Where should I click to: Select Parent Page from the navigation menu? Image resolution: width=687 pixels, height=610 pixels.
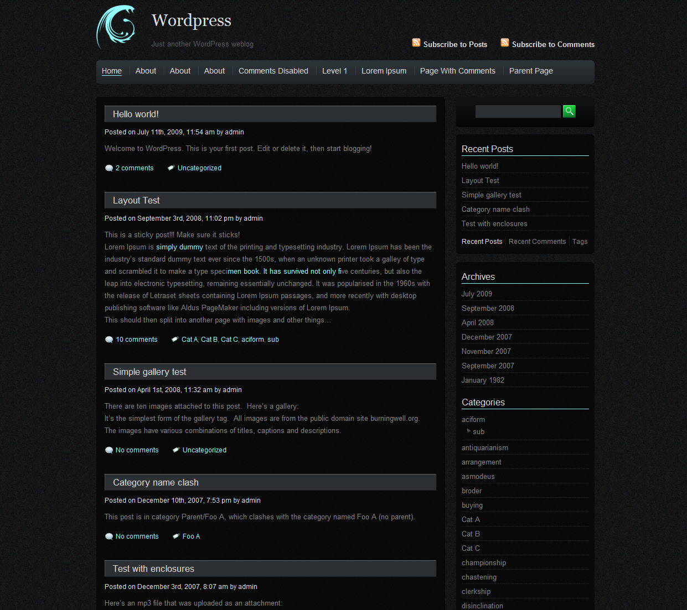click(x=530, y=71)
